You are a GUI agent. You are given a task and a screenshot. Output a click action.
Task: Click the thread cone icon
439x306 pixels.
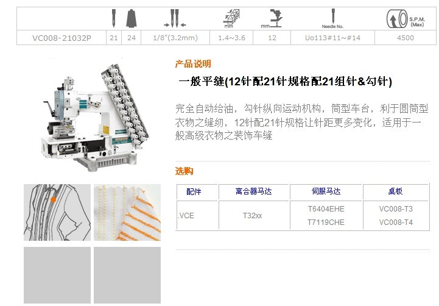[x=132, y=18]
